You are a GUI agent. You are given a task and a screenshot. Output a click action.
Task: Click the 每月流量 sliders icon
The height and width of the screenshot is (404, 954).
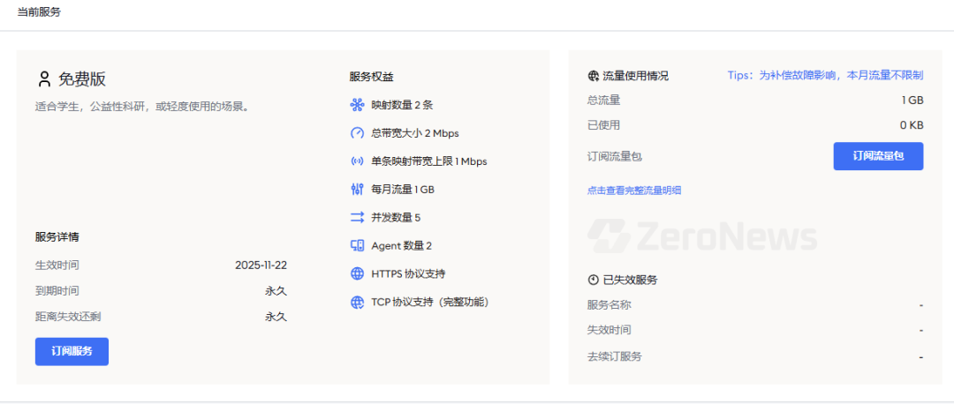357,190
